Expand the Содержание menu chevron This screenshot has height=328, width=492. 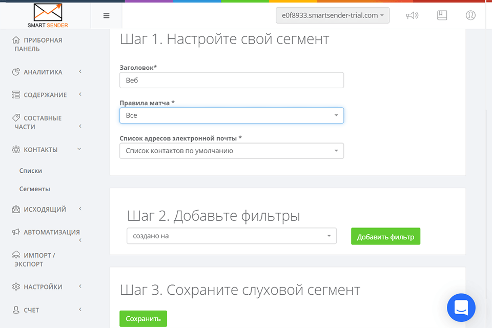(80, 94)
